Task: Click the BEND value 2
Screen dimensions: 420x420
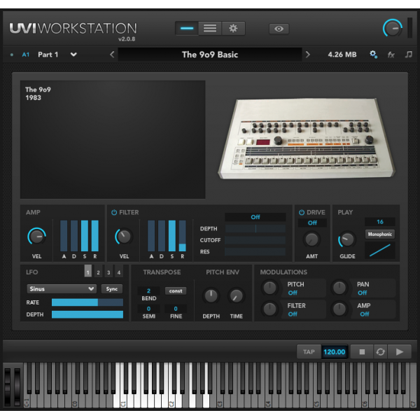Action: pyautogui.click(x=148, y=290)
